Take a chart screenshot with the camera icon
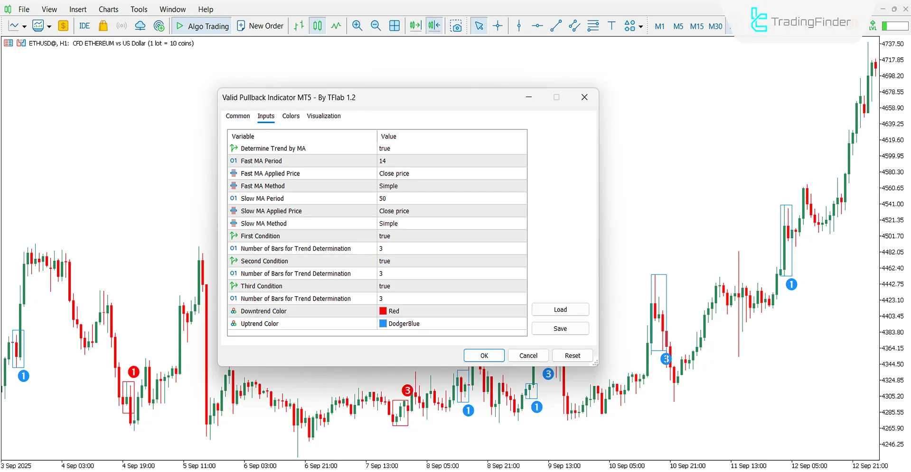 [456, 27]
